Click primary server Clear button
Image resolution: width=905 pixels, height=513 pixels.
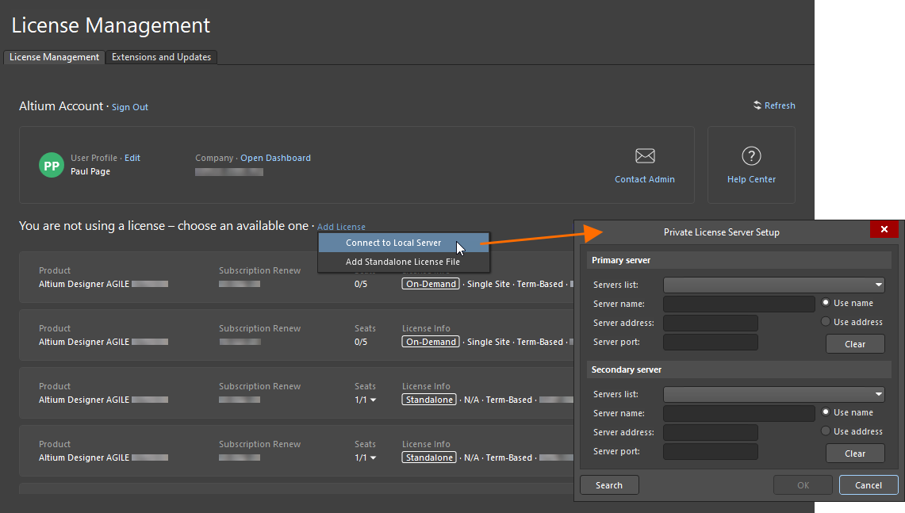coord(854,344)
